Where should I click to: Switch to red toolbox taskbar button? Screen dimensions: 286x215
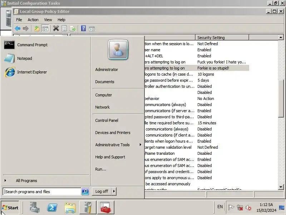[x=105, y=207]
